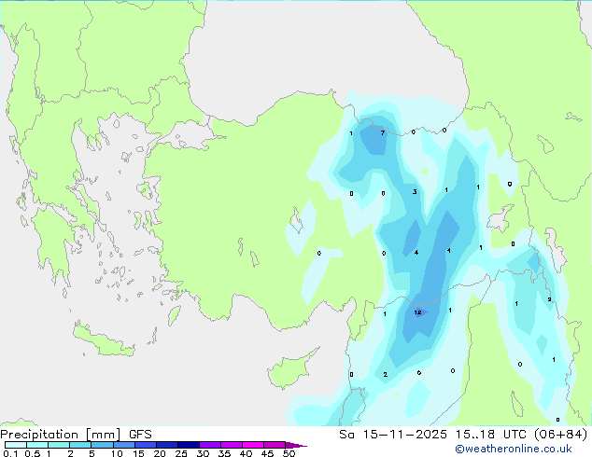
Task: Click the 1–2 mm legend color swatch
Action: (59, 445)
